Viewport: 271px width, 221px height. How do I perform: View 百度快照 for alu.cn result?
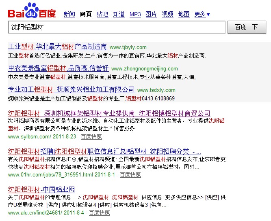[99, 212]
